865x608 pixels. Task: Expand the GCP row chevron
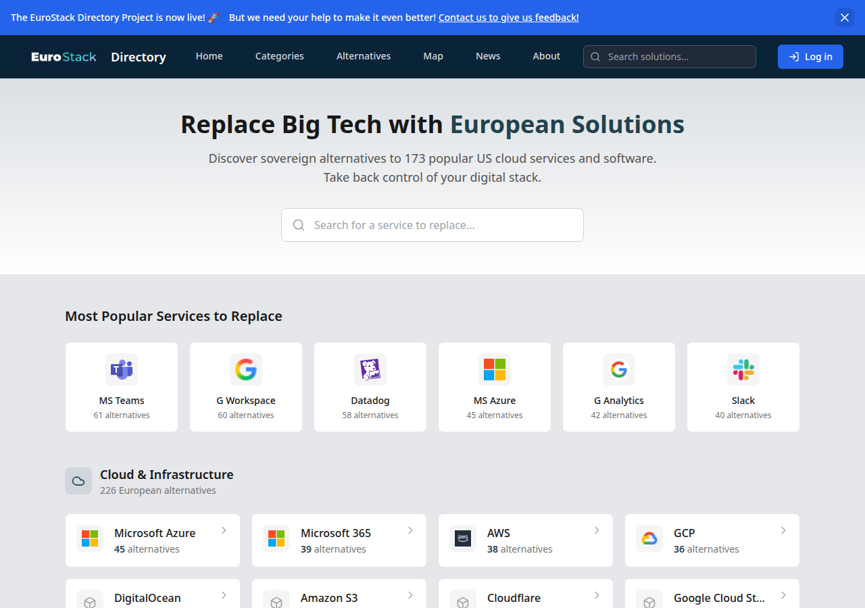coord(783,530)
